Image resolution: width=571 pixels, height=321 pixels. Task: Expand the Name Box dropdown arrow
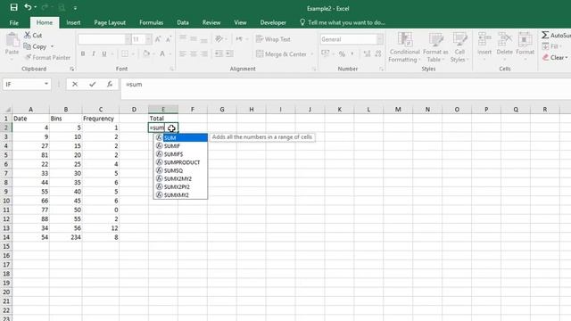[46, 84]
